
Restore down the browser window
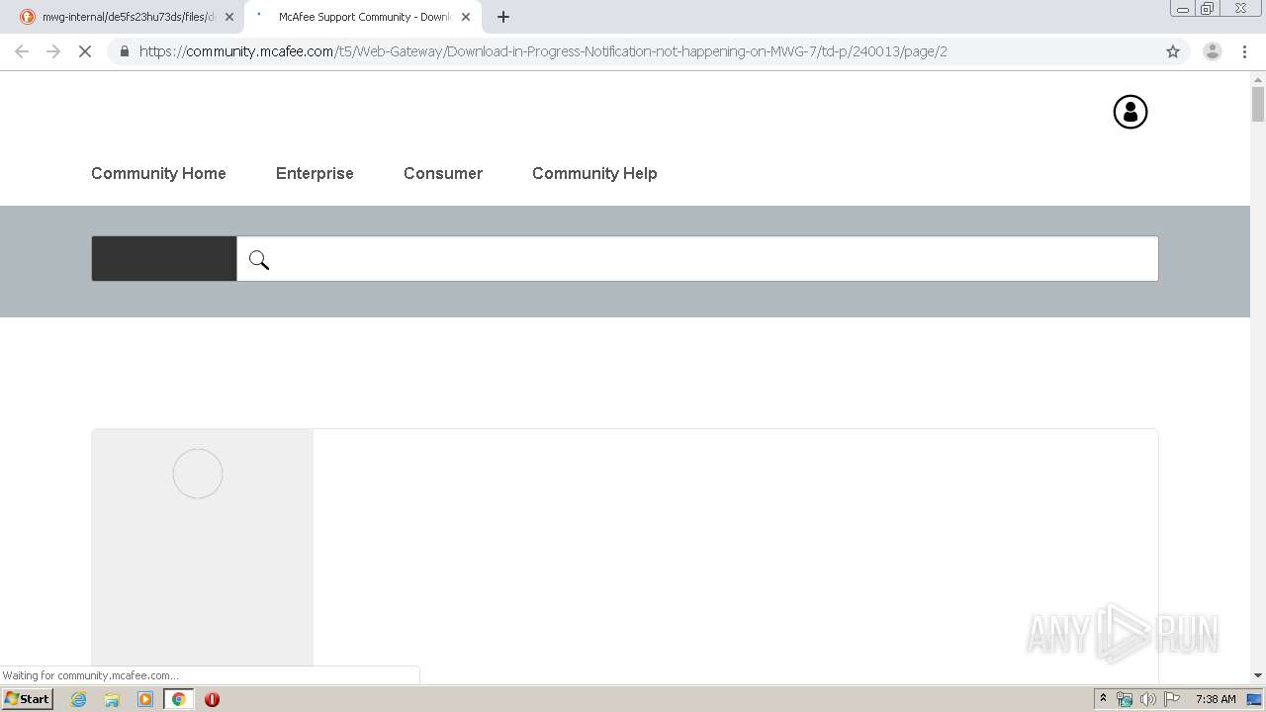[x=1207, y=8]
